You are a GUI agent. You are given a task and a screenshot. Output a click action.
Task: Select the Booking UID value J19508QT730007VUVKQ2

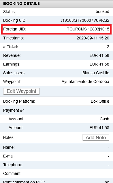[85, 20]
